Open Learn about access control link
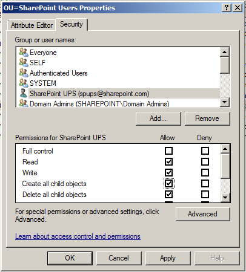Screen dimensions: 246x272 tap(78, 236)
